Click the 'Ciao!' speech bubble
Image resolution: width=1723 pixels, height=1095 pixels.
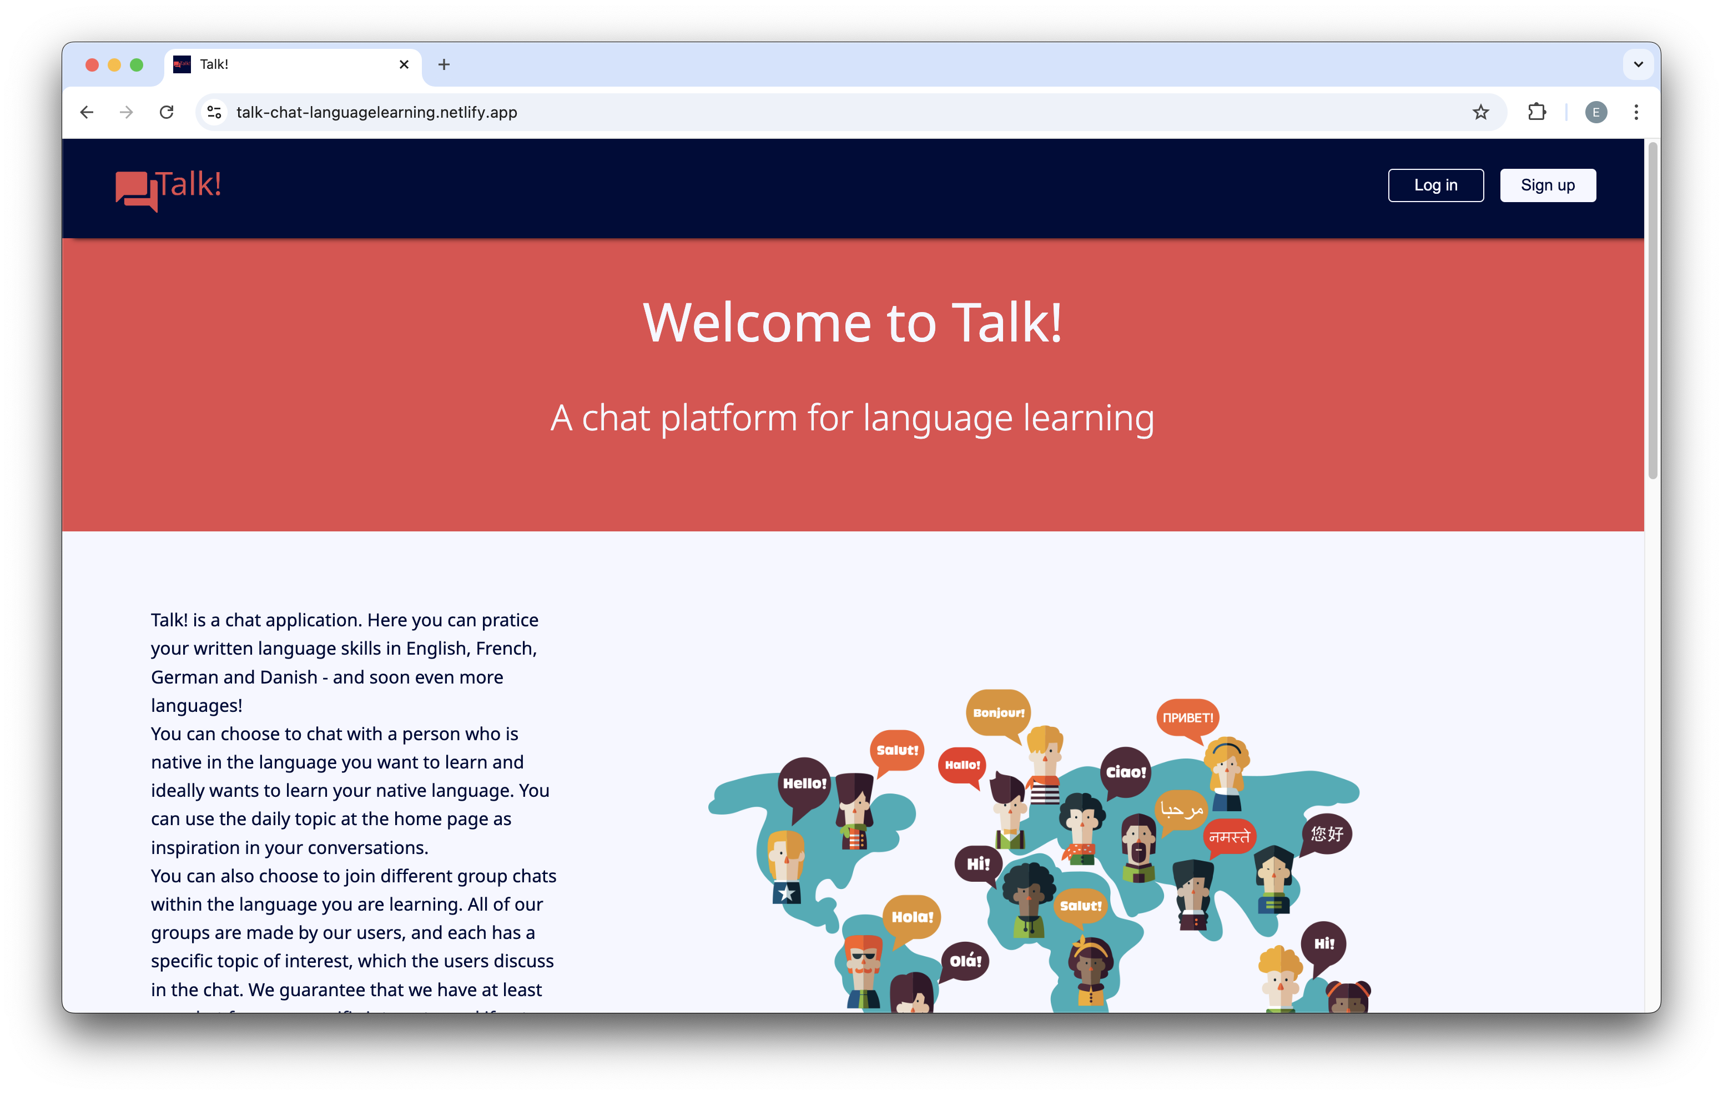[x=1126, y=773]
